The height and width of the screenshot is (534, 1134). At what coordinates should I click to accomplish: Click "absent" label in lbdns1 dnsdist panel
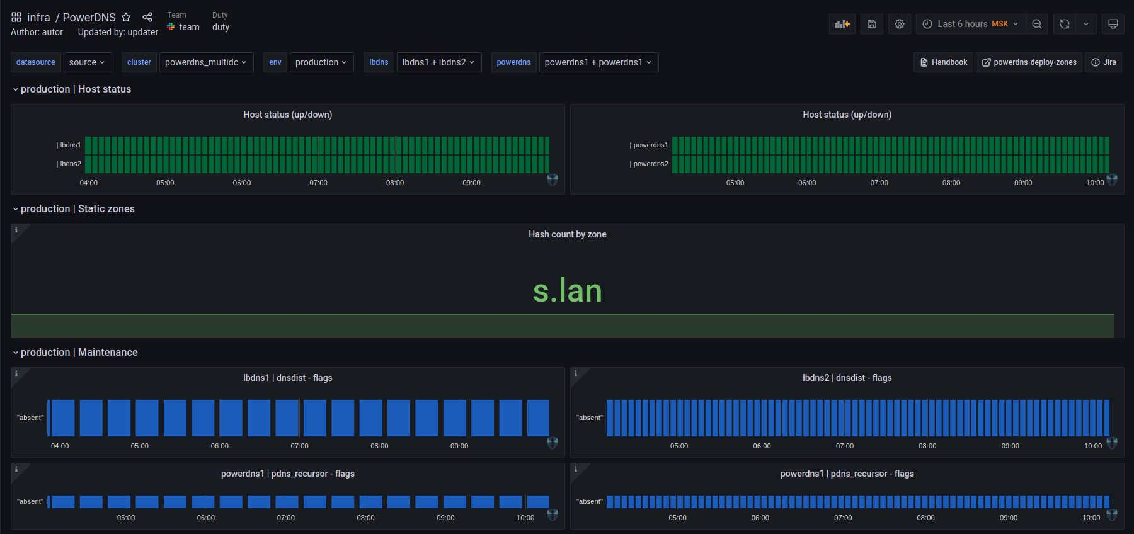tap(30, 418)
